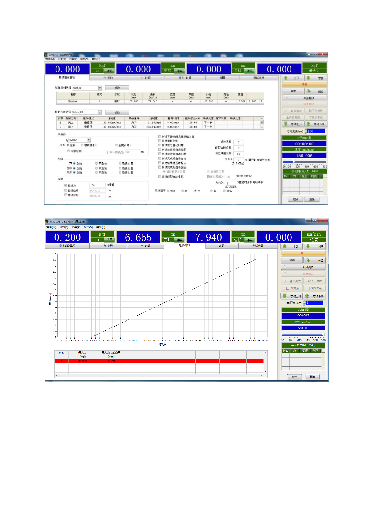The image size is (374, 528).
Task: Open the 管理(M) menu in the 2101(C) window
Action: (x=50, y=59)
